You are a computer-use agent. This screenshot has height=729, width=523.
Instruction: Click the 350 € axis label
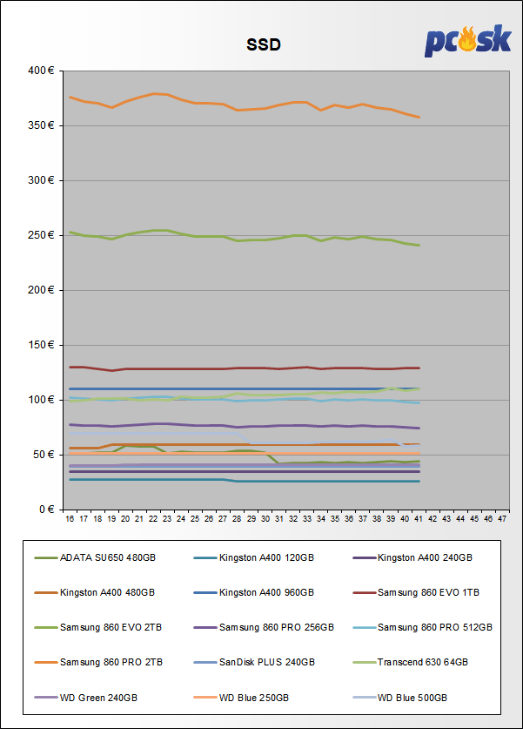[41, 125]
